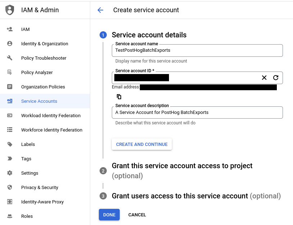Open Privacy & Security section
Screen dimensions: 293x225
pyautogui.click(x=38, y=187)
